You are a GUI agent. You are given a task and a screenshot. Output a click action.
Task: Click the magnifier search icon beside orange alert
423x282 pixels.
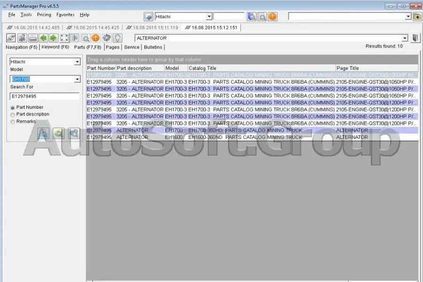click(x=85, y=38)
